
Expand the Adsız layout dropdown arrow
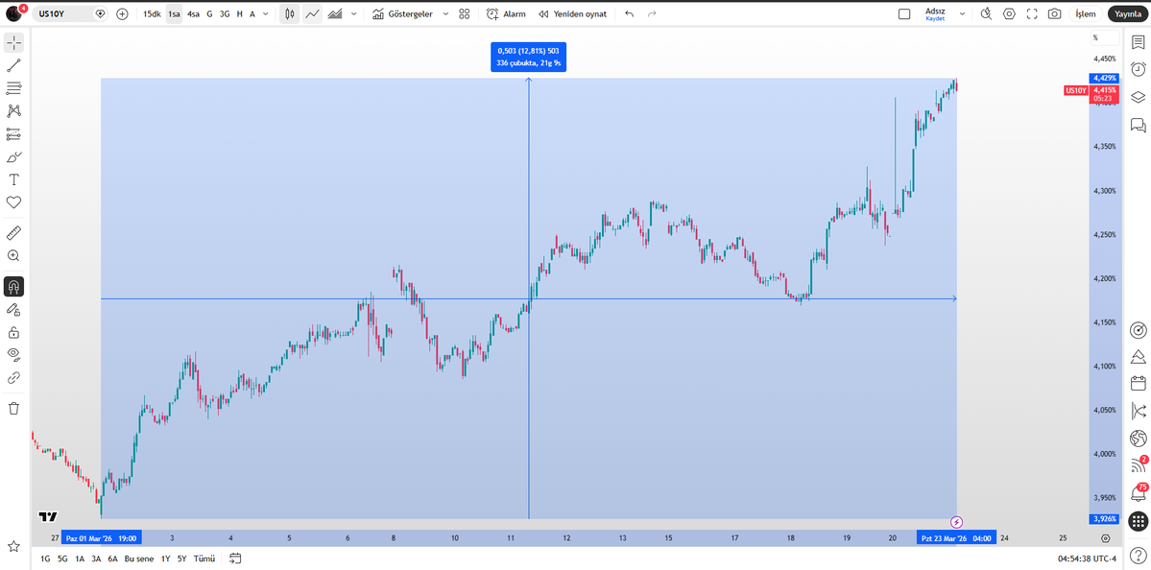(x=962, y=14)
